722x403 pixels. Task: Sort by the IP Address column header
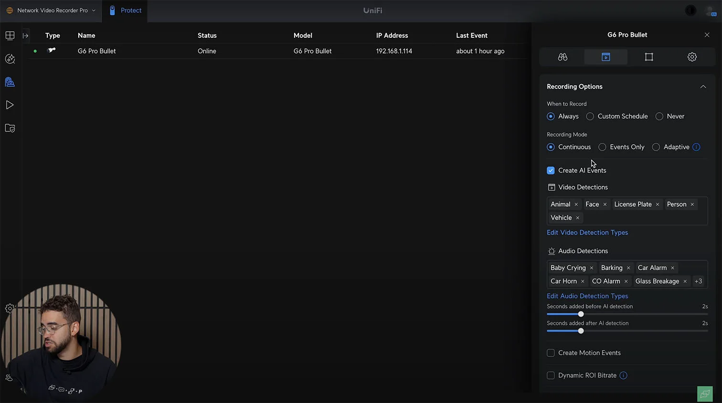point(392,35)
